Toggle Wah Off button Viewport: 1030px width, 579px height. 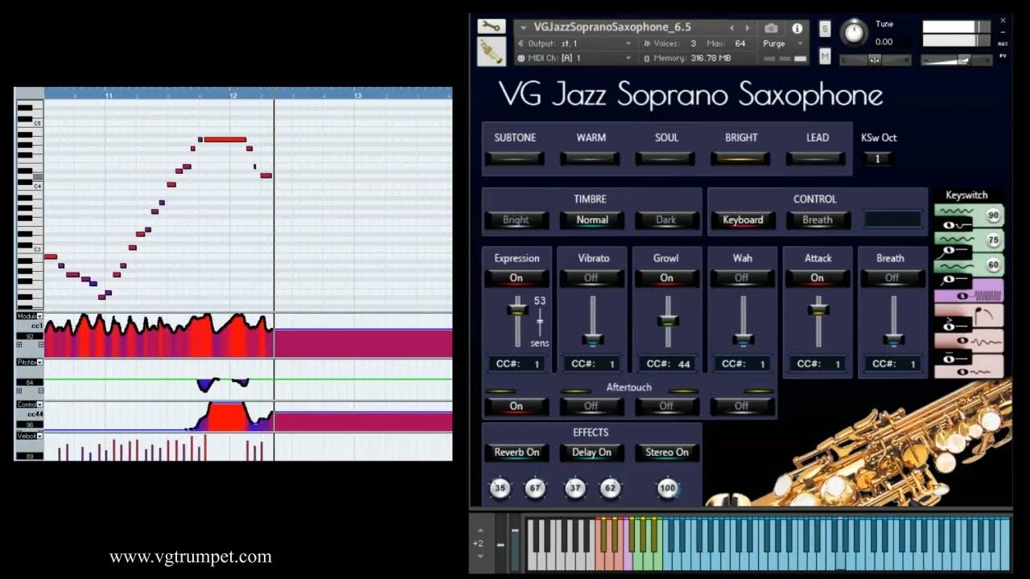(742, 277)
